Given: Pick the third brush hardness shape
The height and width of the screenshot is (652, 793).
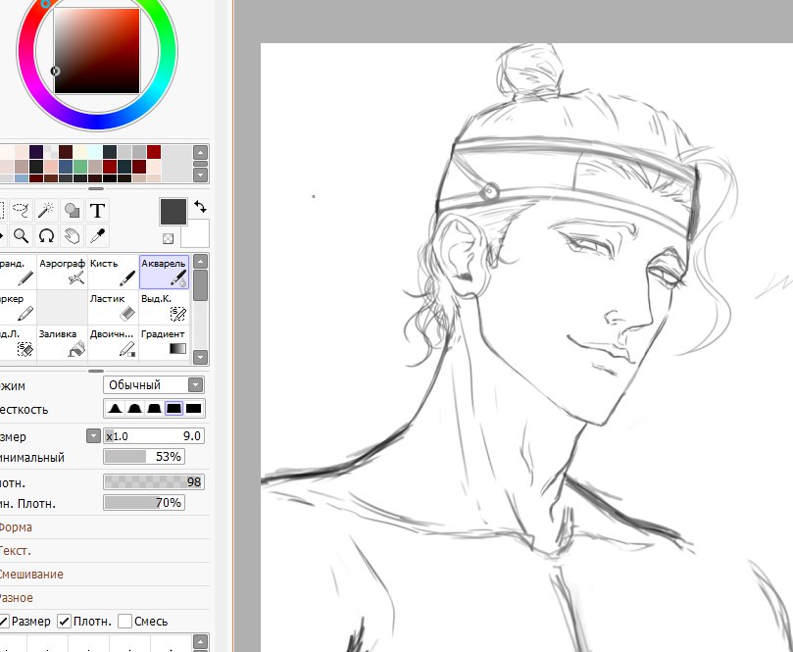Looking at the screenshot, I should [154, 408].
